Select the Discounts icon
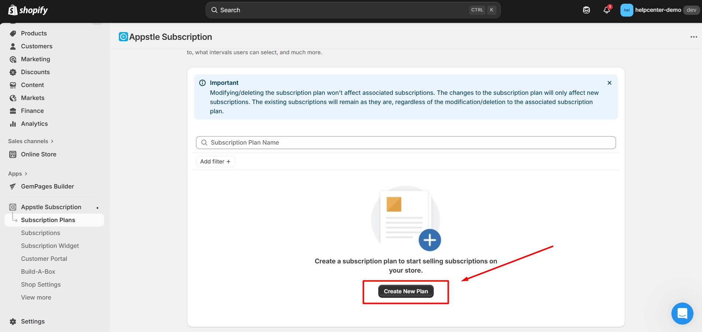 point(13,72)
